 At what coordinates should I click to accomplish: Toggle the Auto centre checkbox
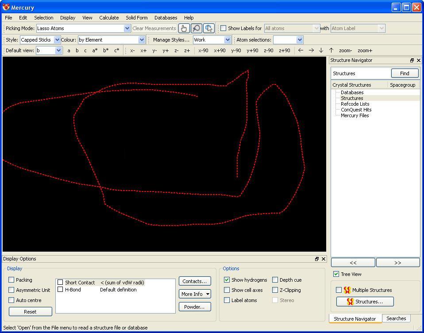[x=12, y=300]
